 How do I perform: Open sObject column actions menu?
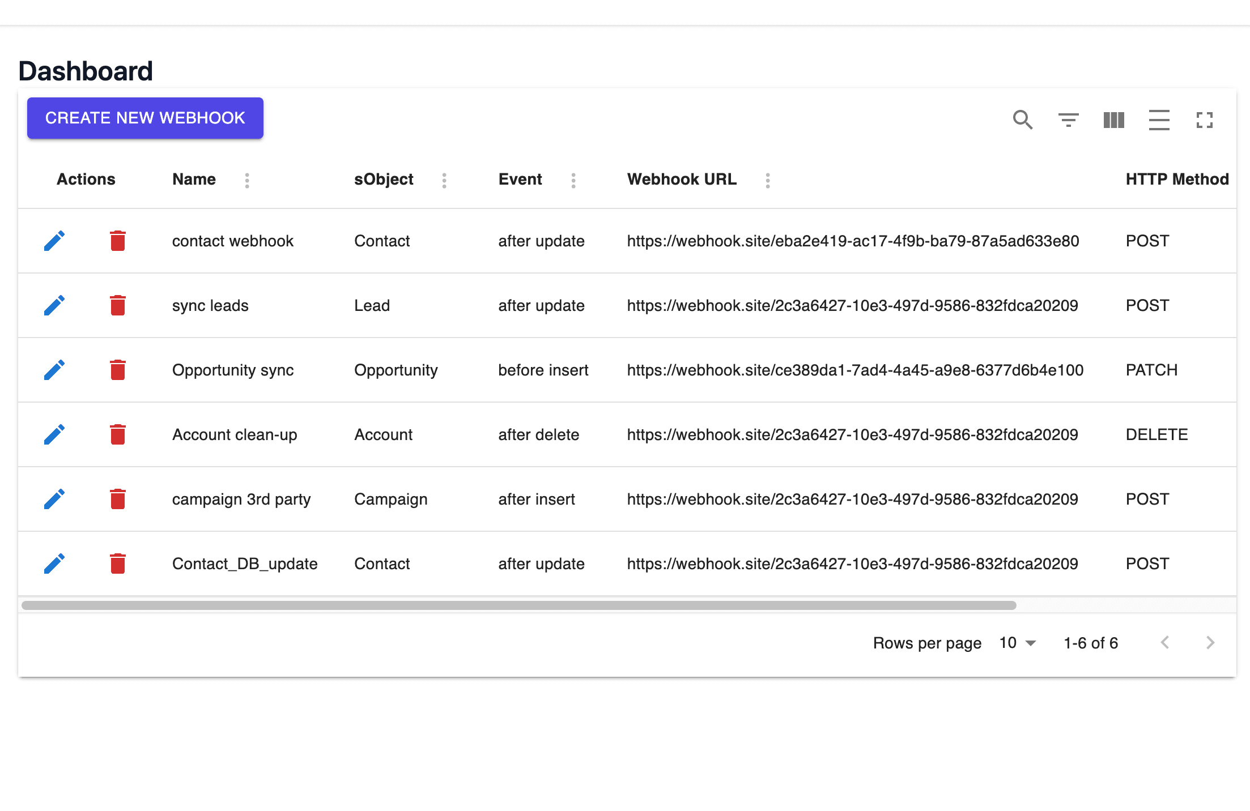point(444,180)
